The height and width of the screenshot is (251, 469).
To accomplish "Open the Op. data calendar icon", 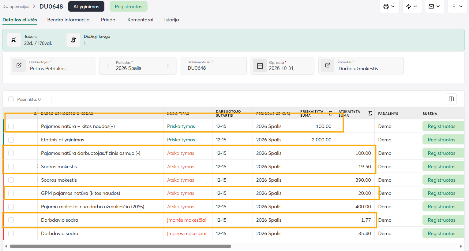I will coord(260,66).
